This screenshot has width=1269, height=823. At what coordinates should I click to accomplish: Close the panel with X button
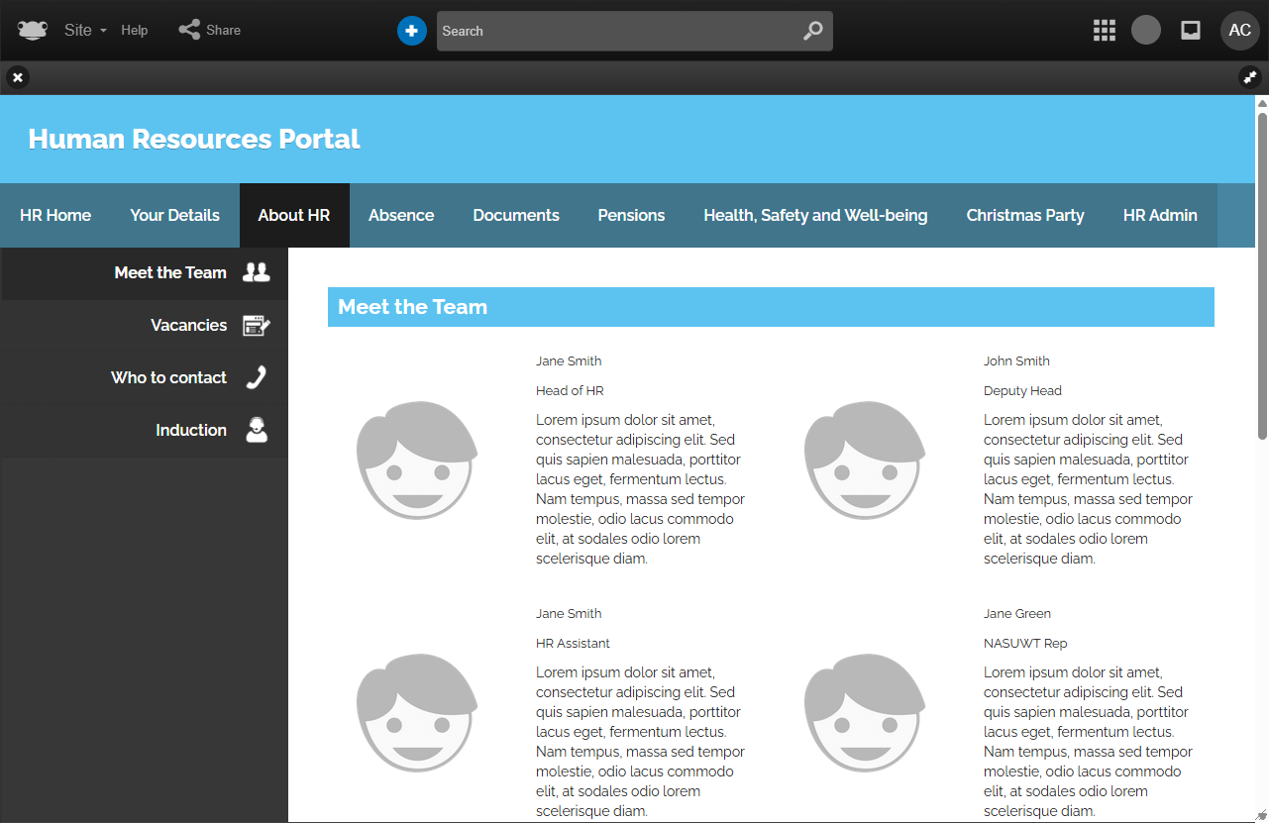coord(18,77)
